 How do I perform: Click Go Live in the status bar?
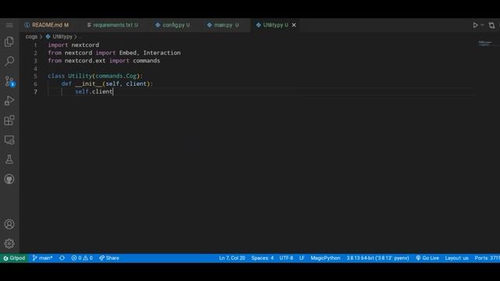tap(427, 258)
